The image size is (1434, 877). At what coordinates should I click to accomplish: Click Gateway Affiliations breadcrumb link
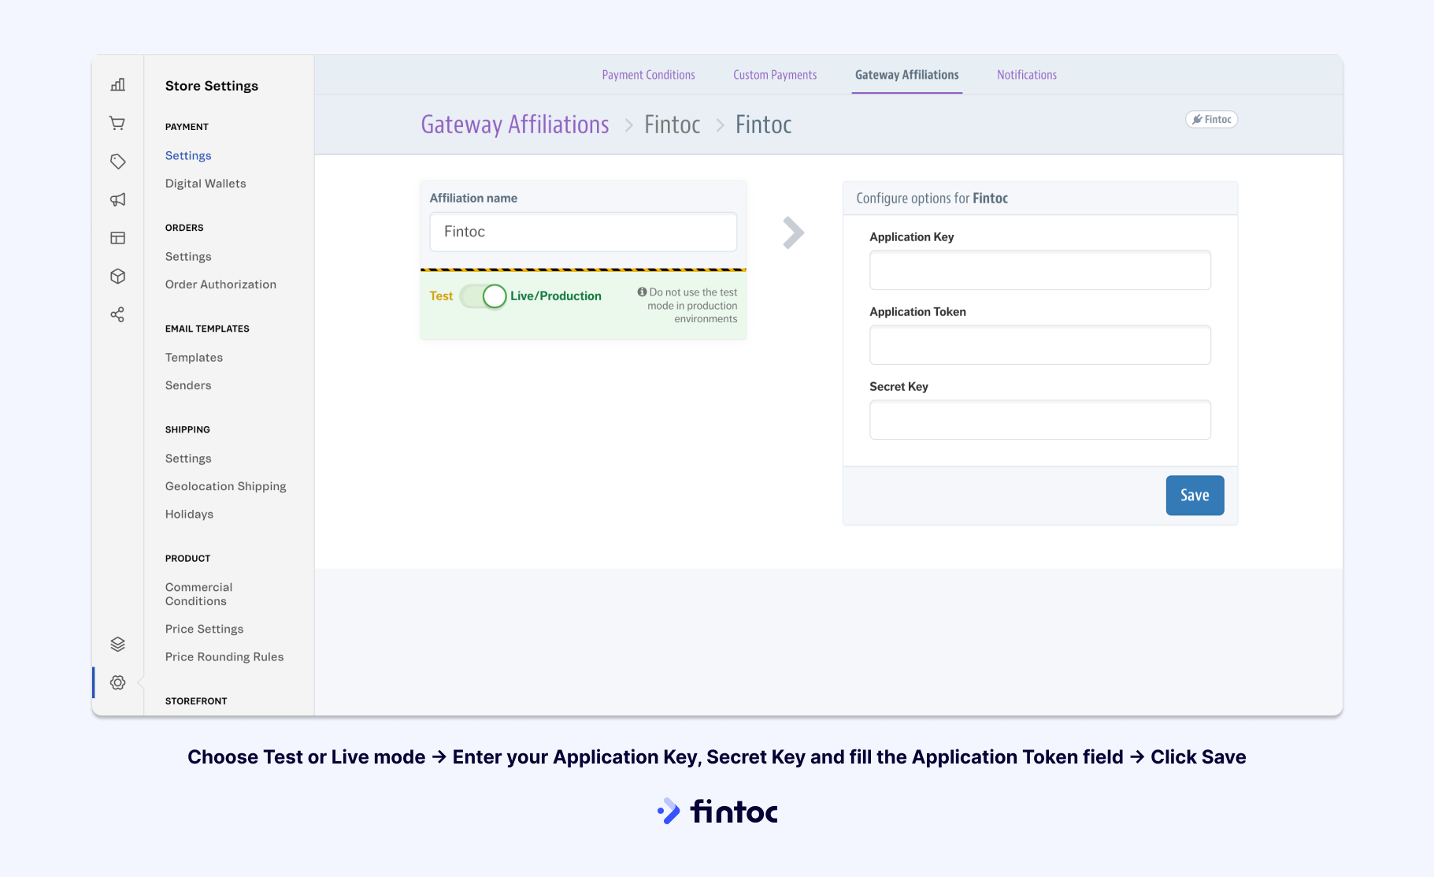[x=515, y=124]
